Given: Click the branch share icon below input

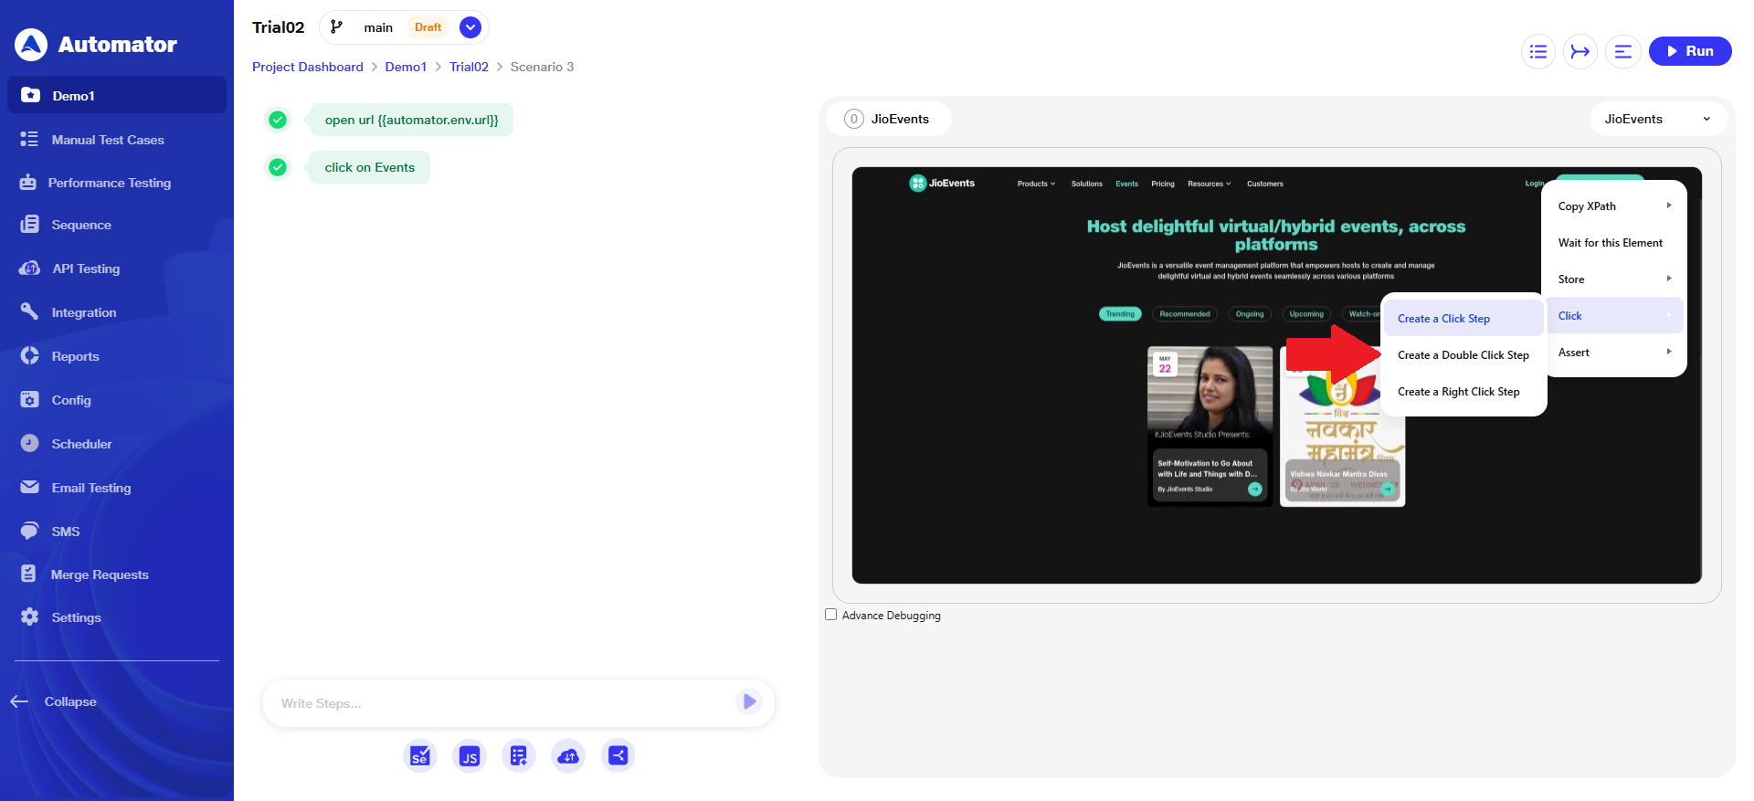Looking at the screenshot, I should [x=618, y=755].
